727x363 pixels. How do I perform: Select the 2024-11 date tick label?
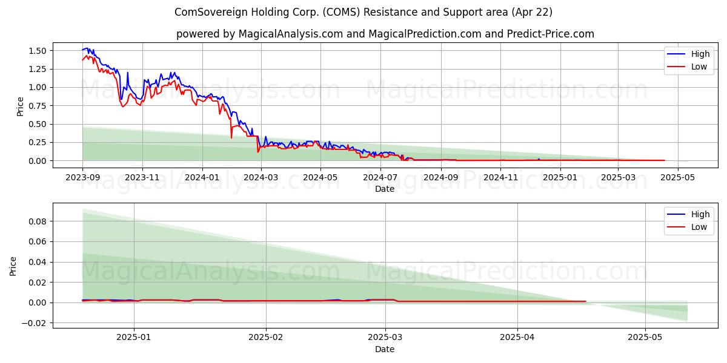[x=500, y=178]
